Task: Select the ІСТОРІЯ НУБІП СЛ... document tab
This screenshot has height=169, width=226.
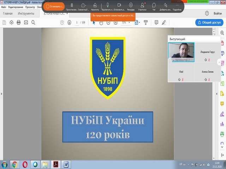Action: point(54,13)
